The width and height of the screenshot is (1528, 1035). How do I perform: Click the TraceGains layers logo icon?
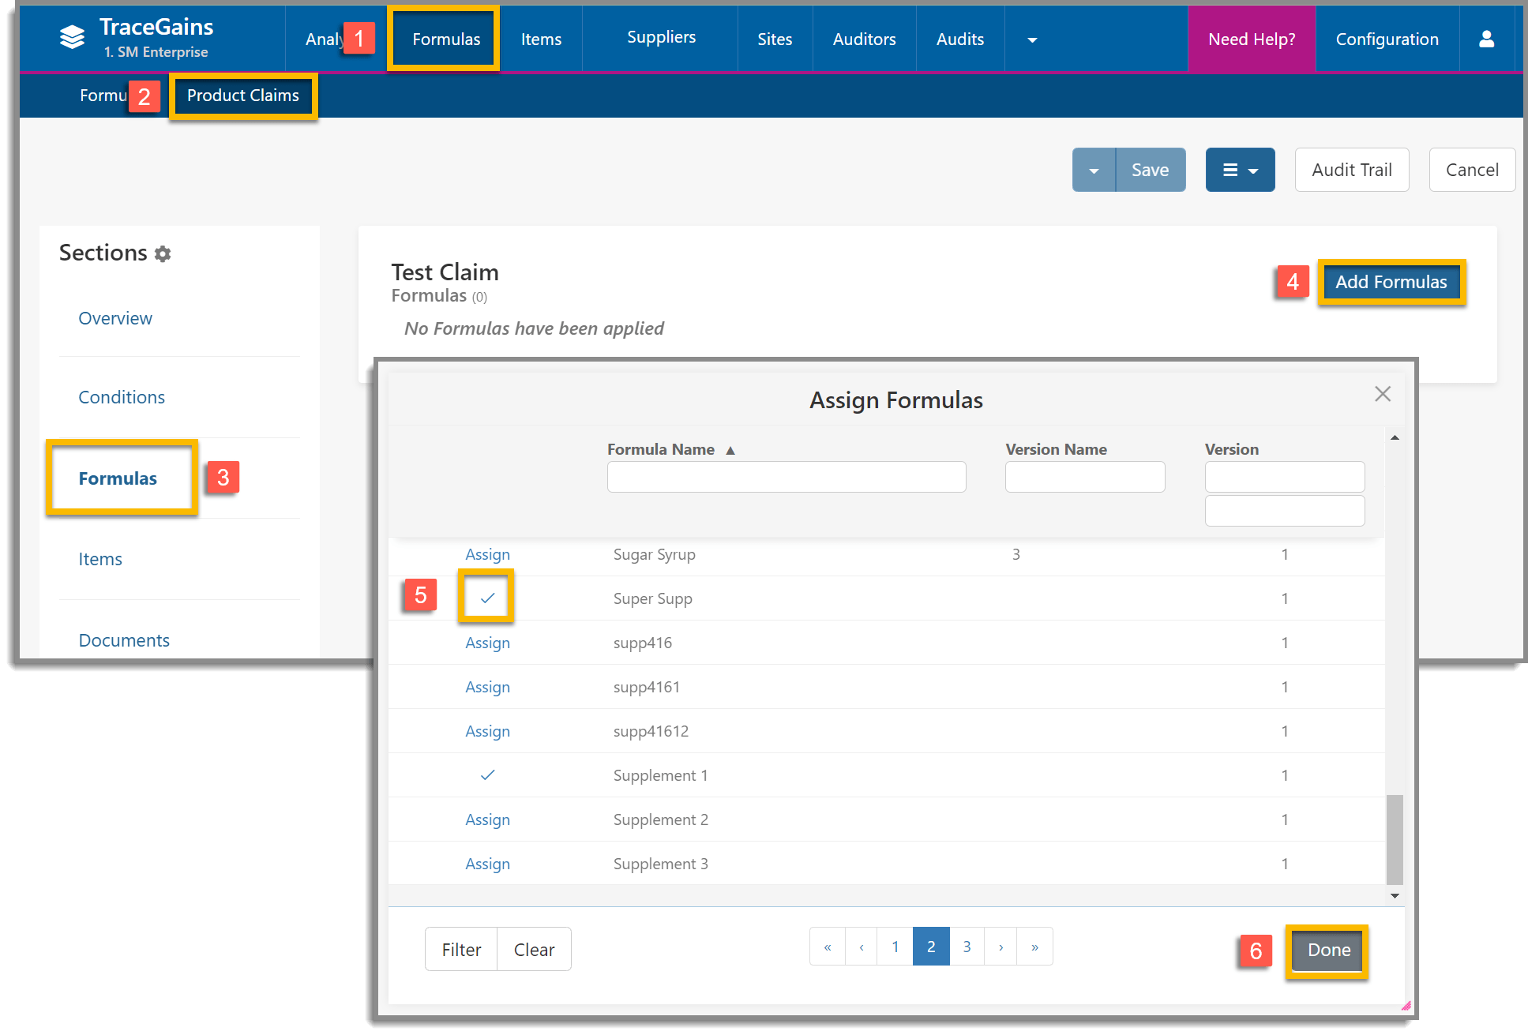[72, 37]
